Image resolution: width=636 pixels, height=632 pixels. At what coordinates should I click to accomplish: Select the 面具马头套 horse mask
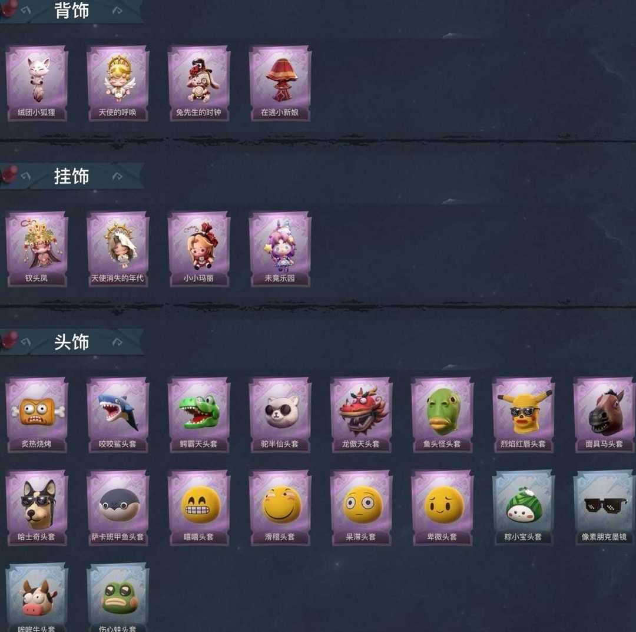click(604, 415)
